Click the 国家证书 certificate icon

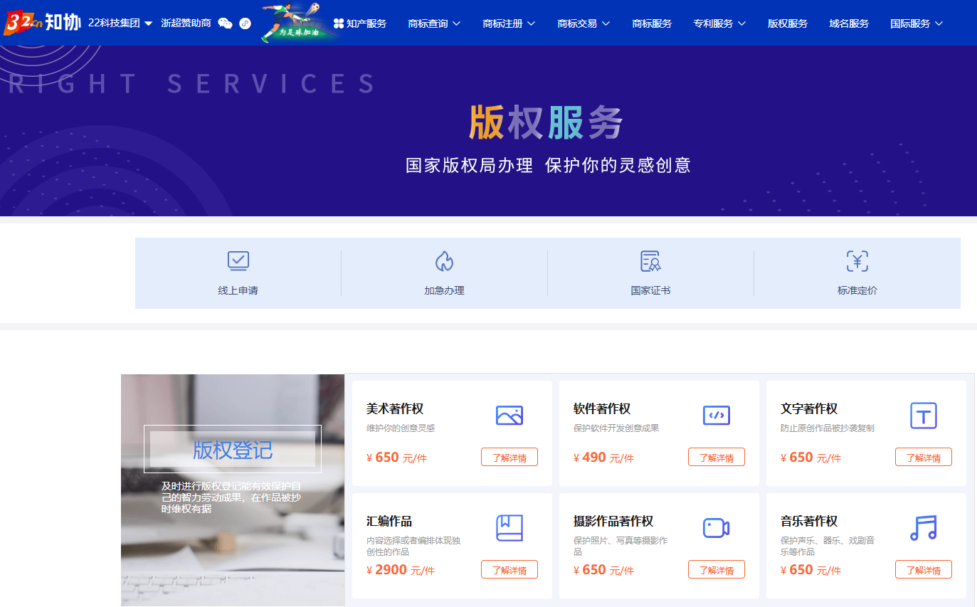(x=650, y=261)
